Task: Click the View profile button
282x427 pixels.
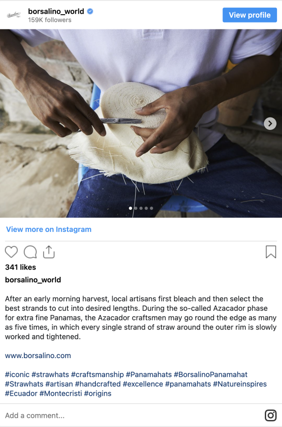Action: [249, 15]
